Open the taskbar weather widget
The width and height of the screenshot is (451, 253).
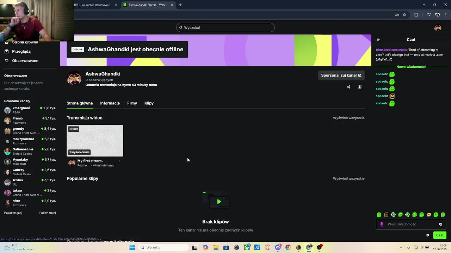pos(19,247)
